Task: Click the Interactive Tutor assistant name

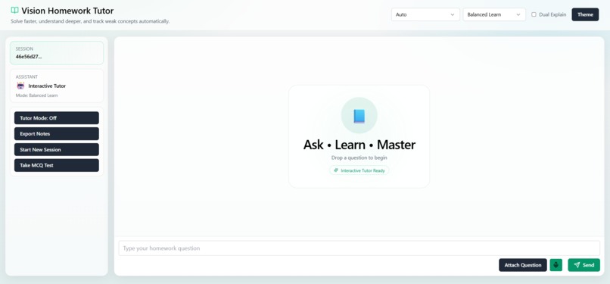Action: click(x=47, y=86)
